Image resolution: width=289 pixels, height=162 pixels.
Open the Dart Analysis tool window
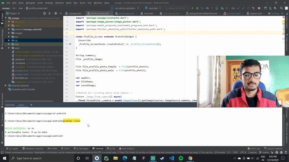[126, 148]
